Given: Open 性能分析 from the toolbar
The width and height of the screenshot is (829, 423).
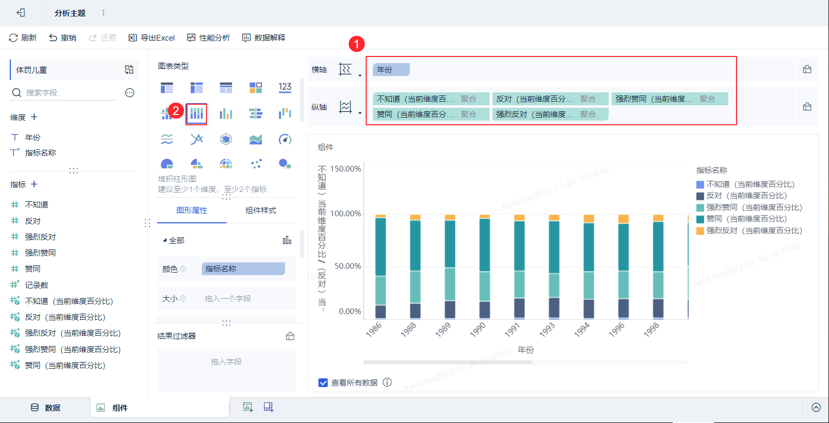Looking at the screenshot, I should click(209, 37).
